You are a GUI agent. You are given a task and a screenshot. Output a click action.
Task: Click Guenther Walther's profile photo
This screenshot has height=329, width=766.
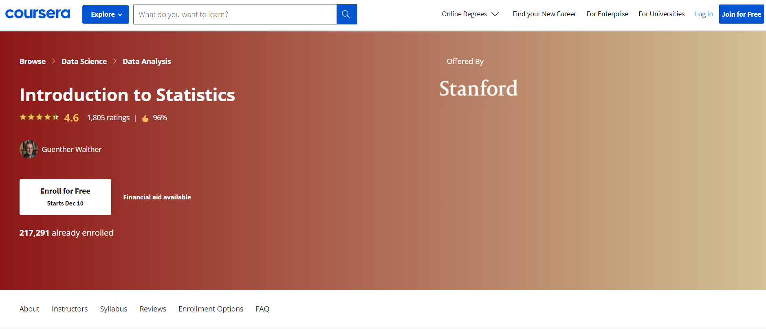(29, 150)
